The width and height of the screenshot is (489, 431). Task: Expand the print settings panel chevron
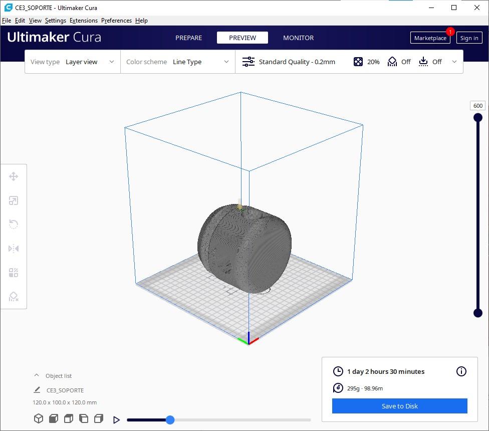tap(454, 62)
